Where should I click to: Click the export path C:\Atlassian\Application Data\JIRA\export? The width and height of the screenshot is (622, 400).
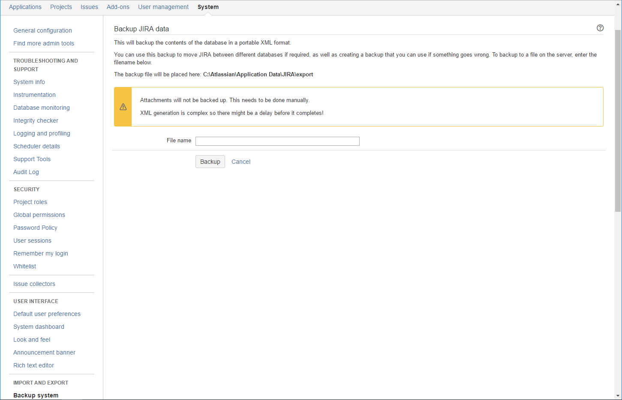(x=258, y=74)
